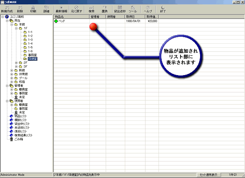245x178 pixels.
Task: Click the 削除 (delete) toolbar icon
Action: point(20,9)
